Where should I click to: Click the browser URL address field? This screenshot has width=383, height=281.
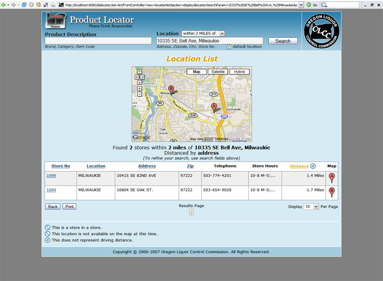coord(181,5)
